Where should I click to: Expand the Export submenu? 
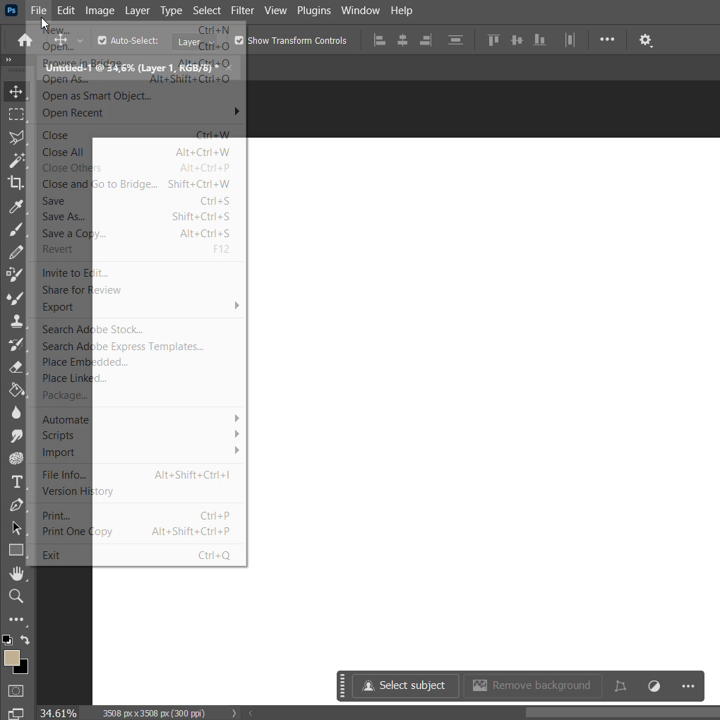pos(137,307)
